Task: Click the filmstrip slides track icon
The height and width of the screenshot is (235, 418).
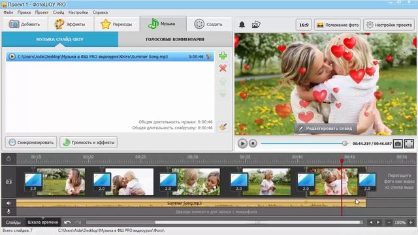Action: (x=8, y=181)
